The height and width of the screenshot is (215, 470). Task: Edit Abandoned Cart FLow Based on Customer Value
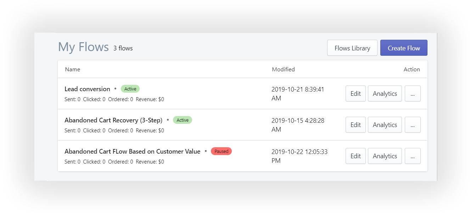click(x=356, y=156)
